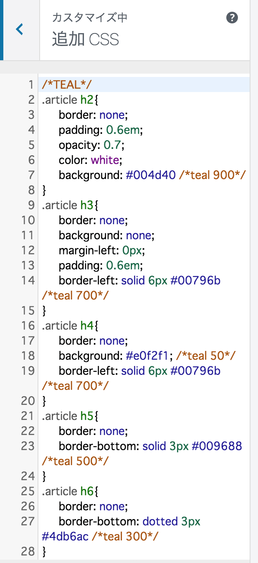Click the 追加 CSS panel heading
Viewport: 258px width, 563px height.
pyautogui.click(x=86, y=40)
